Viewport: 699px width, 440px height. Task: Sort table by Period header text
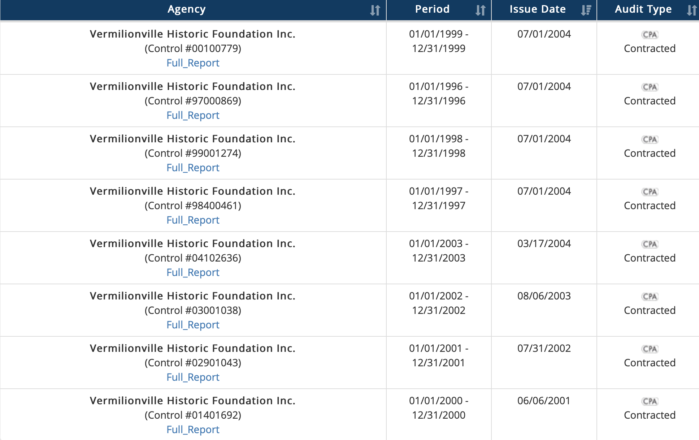tap(432, 9)
